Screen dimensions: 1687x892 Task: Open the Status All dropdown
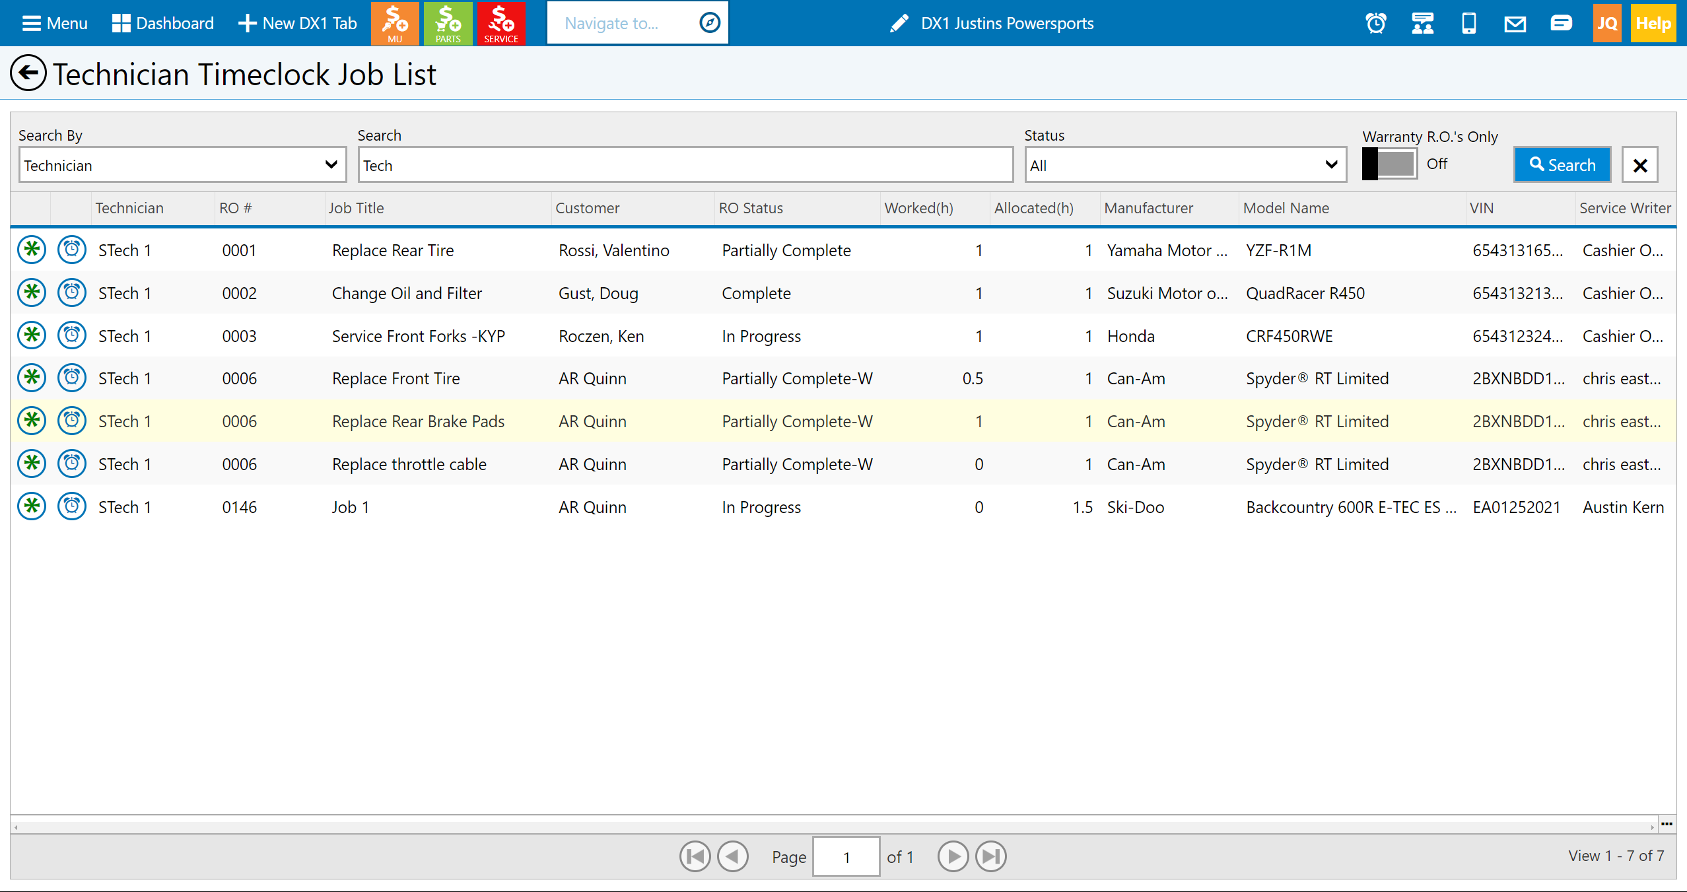point(1185,165)
